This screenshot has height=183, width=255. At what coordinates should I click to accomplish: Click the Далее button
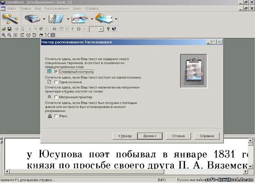pos(150,136)
